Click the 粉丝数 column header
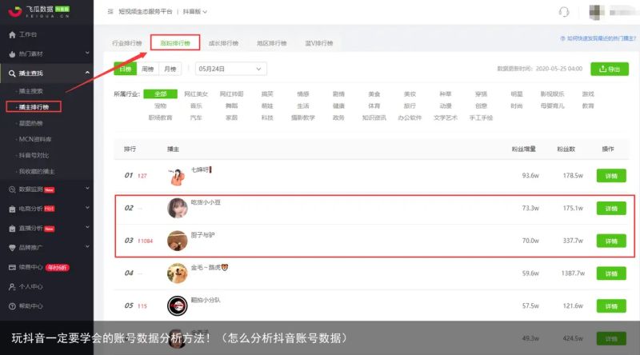Screen dimensions: 640x355 coord(566,149)
